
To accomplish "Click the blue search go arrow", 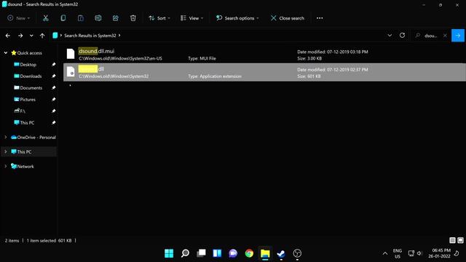I will coord(458,36).
